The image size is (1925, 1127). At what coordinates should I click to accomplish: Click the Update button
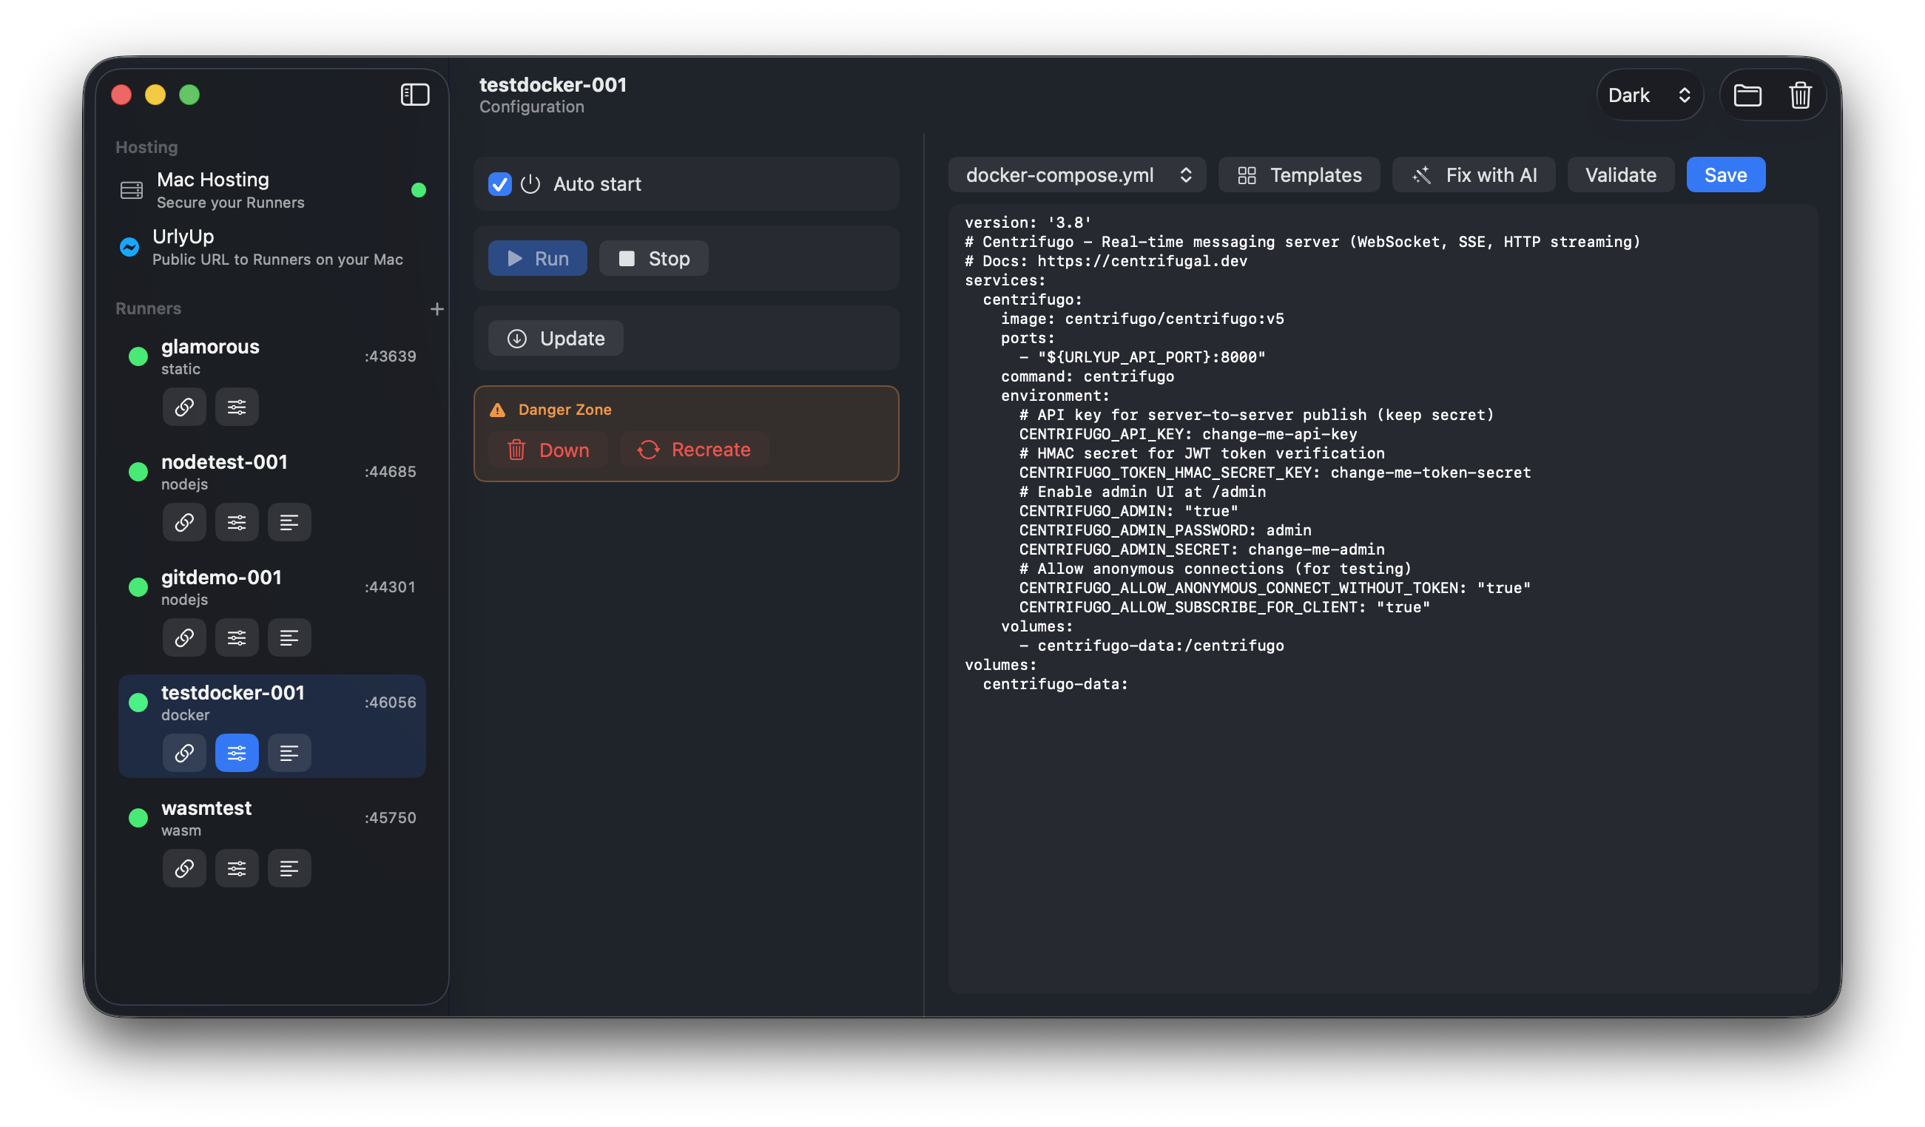pyautogui.click(x=556, y=338)
